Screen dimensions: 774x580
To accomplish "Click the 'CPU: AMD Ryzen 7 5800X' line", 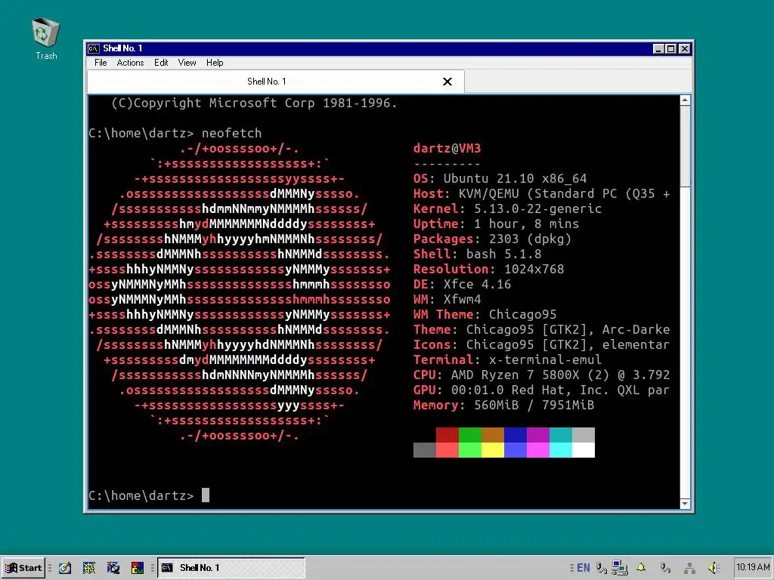I will 541,375.
